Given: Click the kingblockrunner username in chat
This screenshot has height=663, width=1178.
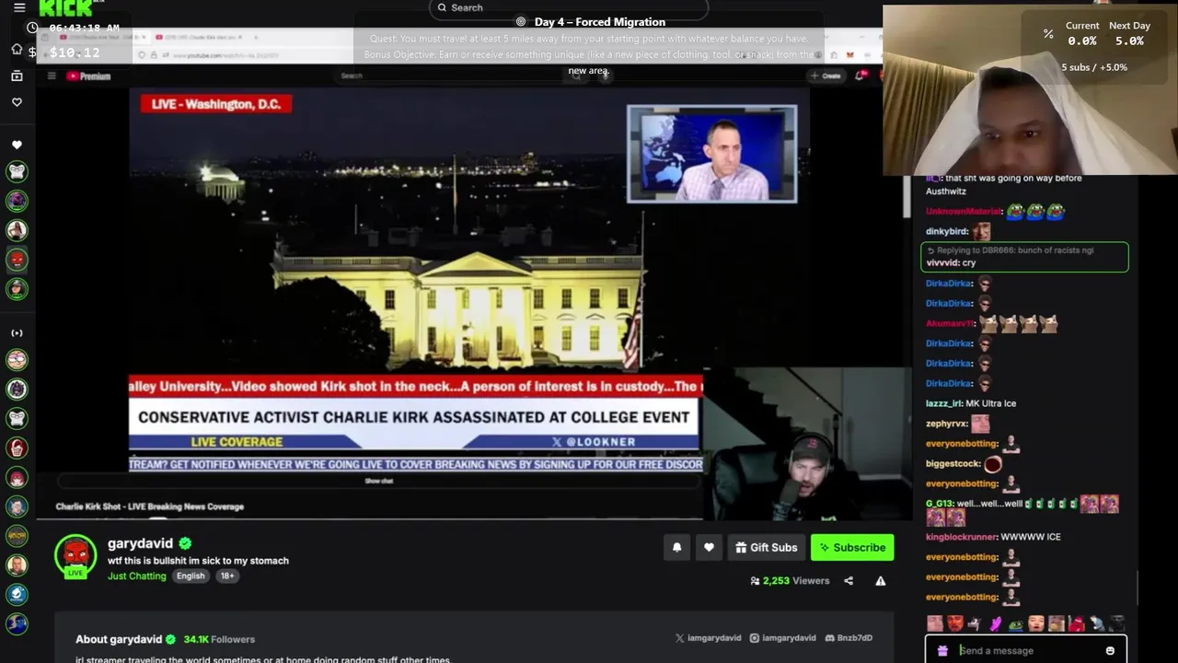Looking at the screenshot, I should [x=961, y=537].
